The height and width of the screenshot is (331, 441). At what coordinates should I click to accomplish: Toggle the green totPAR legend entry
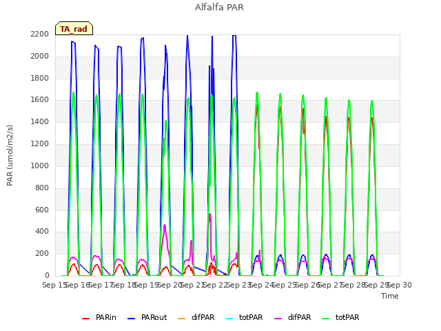pyautogui.click(x=340, y=317)
